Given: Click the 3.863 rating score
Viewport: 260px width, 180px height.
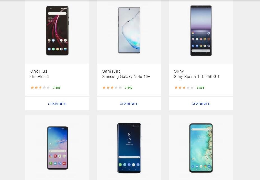Looking at the screenshot, I should pyautogui.click(x=57, y=88).
